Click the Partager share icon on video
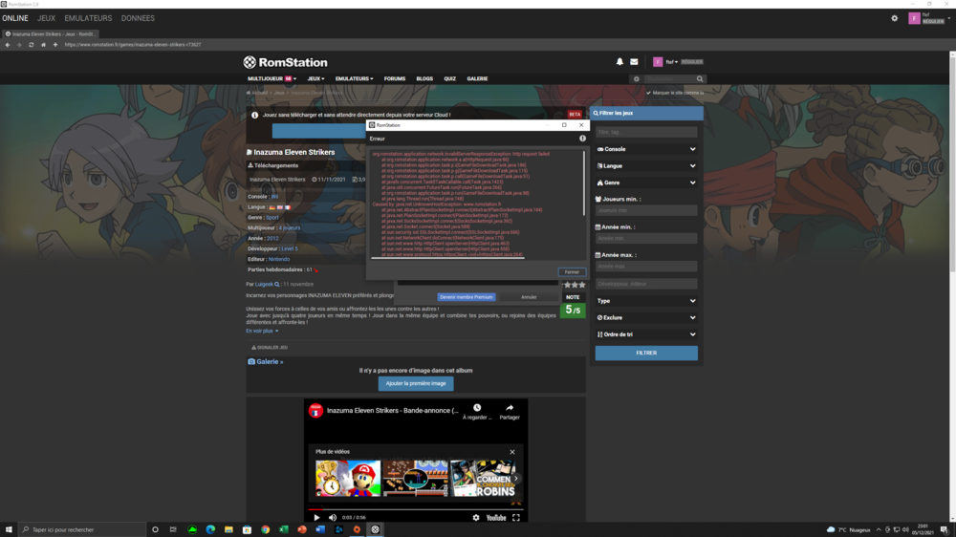956x537 pixels. coord(510,408)
